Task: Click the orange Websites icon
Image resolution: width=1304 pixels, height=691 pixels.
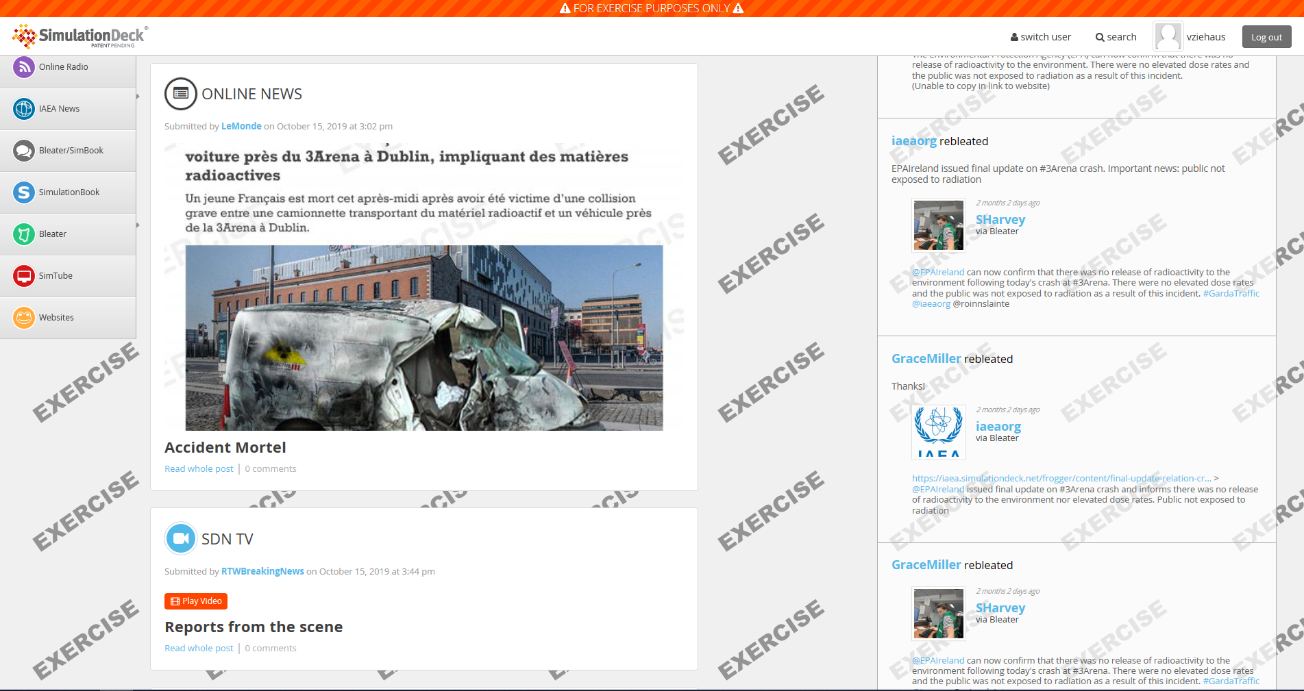Action: (24, 318)
